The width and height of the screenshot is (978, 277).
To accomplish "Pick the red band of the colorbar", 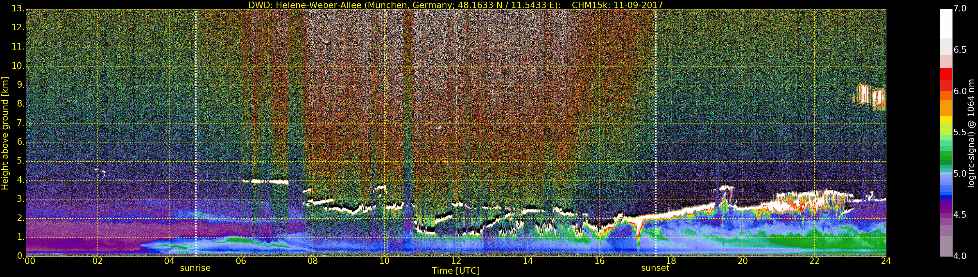I will coord(946,80).
